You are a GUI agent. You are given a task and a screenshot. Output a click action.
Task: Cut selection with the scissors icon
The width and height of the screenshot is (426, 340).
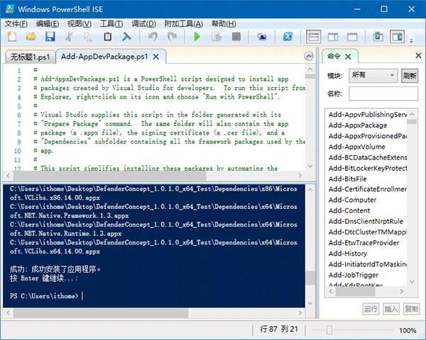click(70, 37)
